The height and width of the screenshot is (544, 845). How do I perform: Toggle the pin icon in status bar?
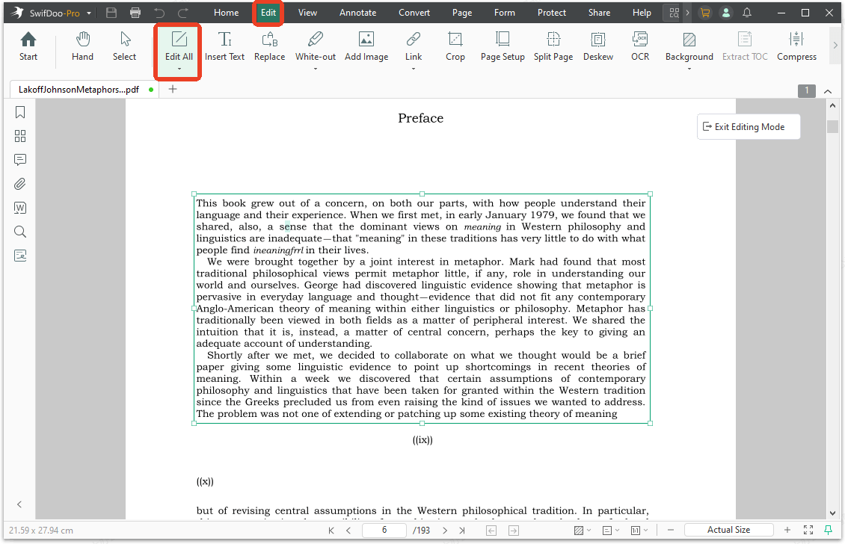click(x=829, y=530)
